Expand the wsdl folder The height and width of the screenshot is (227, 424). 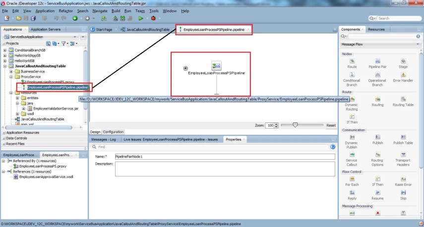(17, 114)
